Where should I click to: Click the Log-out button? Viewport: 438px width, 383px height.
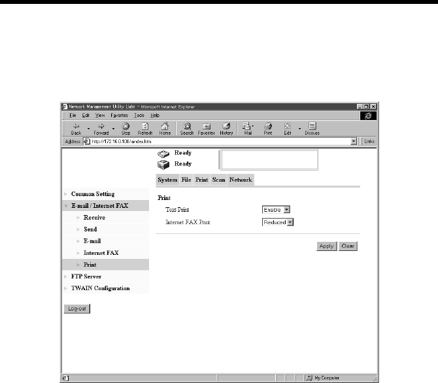(77, 308)
